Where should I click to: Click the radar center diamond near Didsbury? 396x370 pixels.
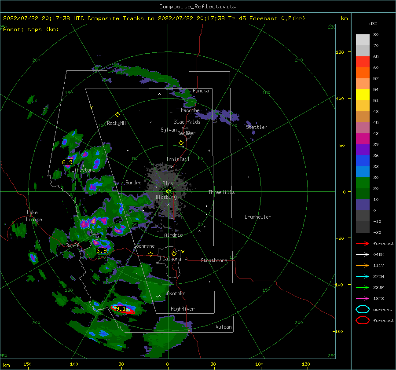tap(168, 191)
